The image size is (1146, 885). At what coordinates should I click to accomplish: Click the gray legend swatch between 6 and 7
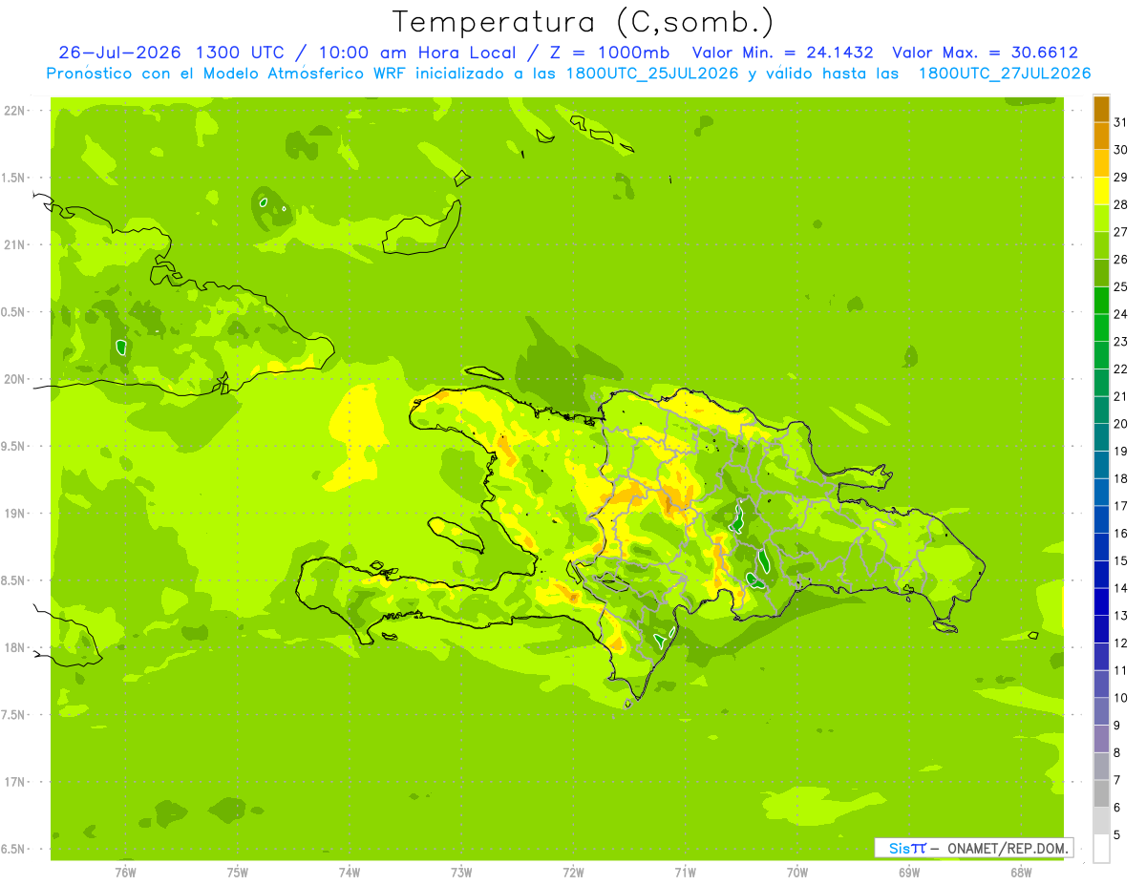coord(1101,793)
